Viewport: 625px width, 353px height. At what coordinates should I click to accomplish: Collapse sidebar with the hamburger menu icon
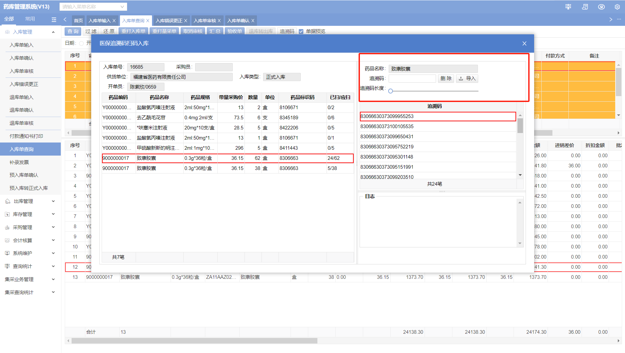point(54,20)
